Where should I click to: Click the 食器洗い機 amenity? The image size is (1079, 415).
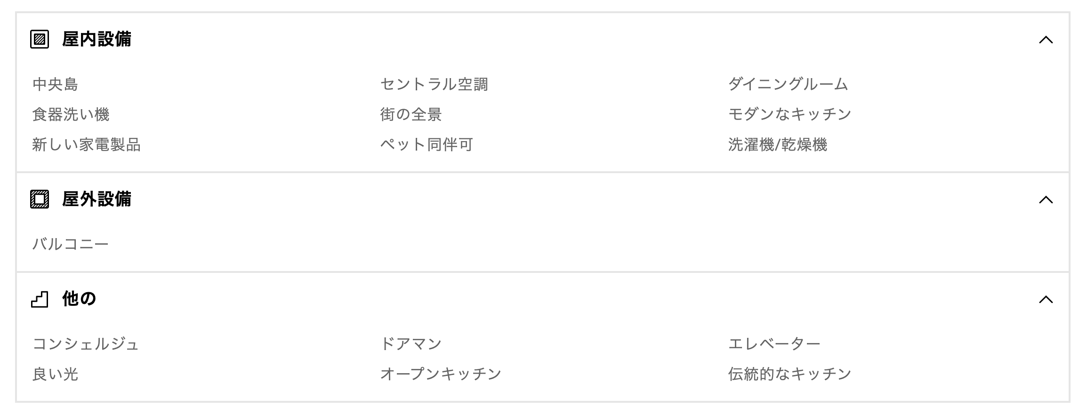pos(71,115)
